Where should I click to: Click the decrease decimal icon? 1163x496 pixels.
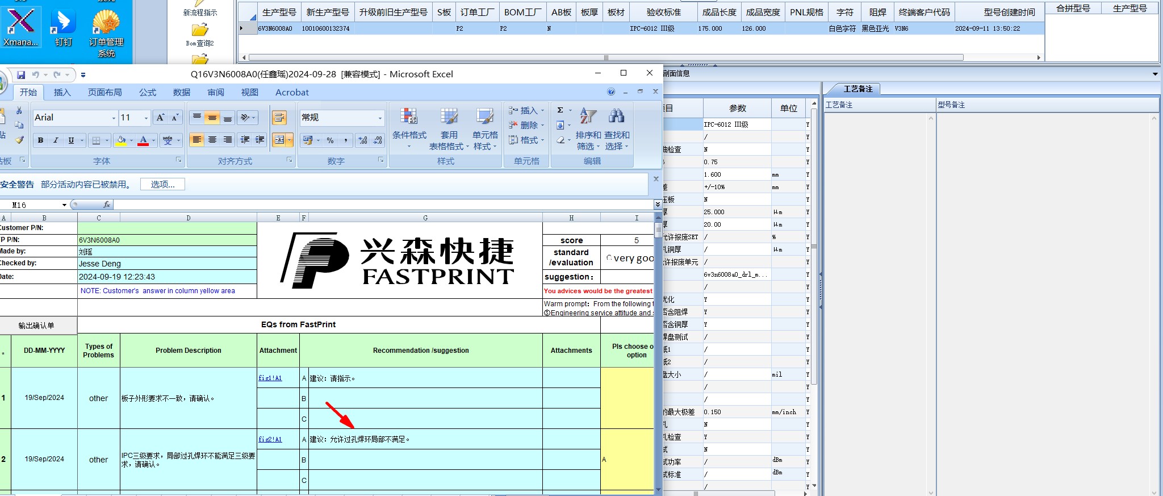click(x=378, y=140)
